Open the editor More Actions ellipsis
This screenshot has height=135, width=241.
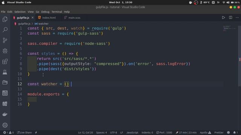click(237, 18)
